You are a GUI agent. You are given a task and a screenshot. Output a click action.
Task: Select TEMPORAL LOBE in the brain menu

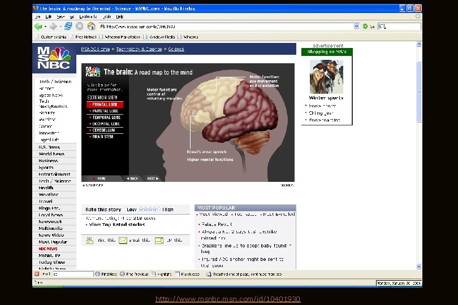pos(105,117)
